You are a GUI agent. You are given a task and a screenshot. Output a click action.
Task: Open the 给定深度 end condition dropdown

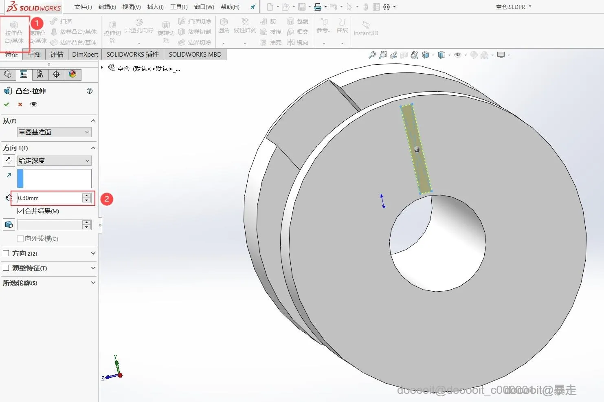coord(54,161)
